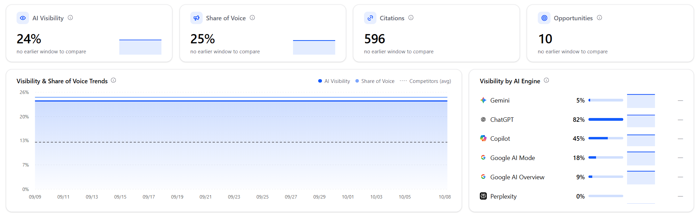696x213 pixels.
Task: Click the Perplexity logo icon
Action: point(483,196)
